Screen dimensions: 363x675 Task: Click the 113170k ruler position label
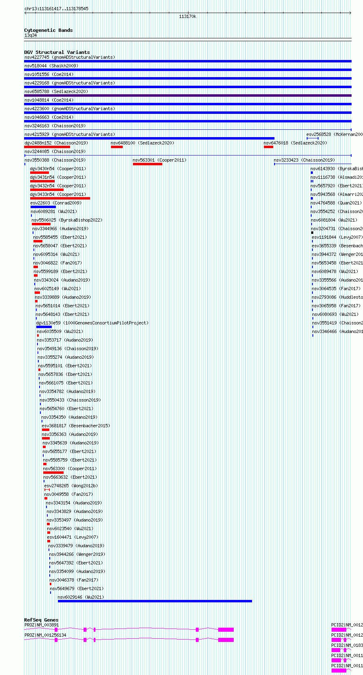tap(188, 16)
